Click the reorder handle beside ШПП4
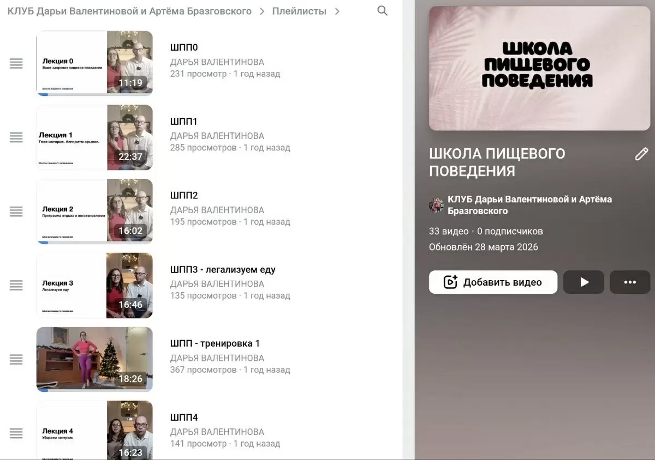This screenshot has height=460, width=655. click(16, 433)
